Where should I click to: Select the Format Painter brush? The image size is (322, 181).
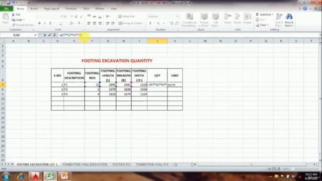14,25
